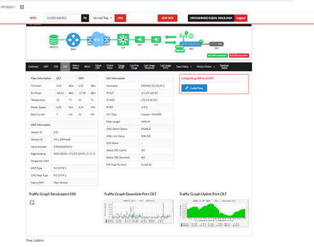Screen dimensions: 314x247
Task: Open the BRAS tab
Action: [x=87, y=67]
